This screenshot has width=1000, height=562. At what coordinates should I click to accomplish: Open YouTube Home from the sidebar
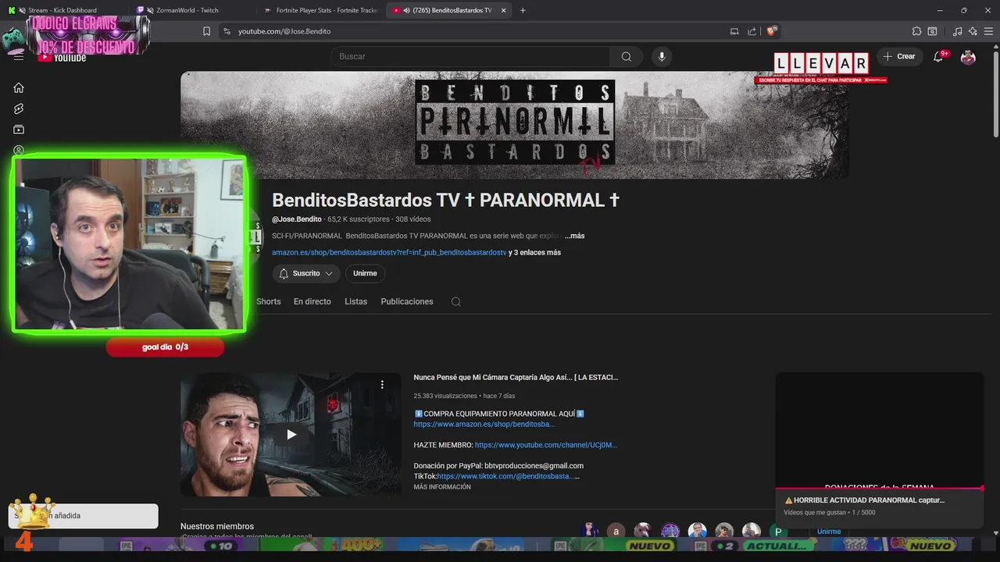pyautogui.click(x=19, y=87)
